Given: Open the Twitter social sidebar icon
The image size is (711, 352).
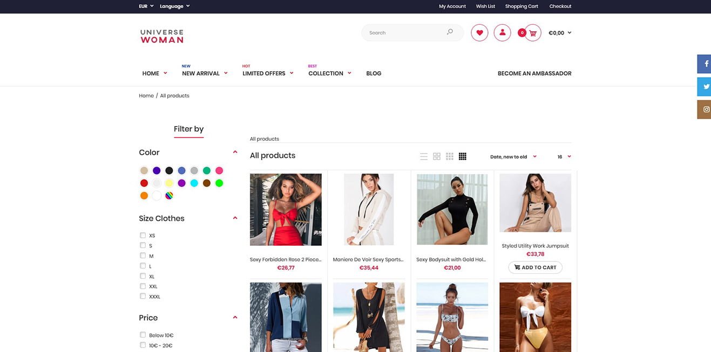Looking at the screenshot, I should [x=705, y=87].
